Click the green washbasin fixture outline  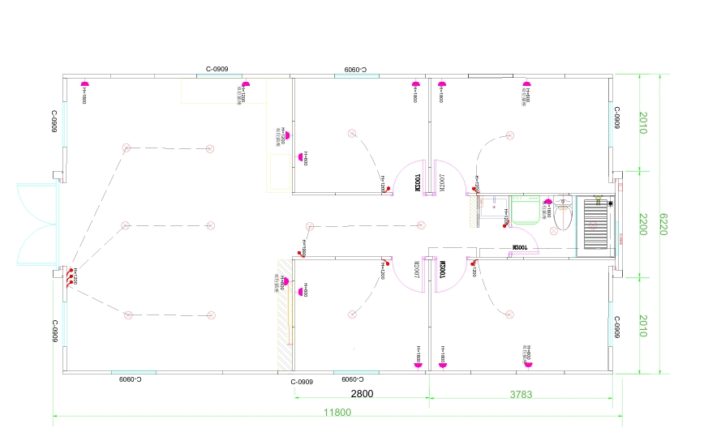click(526, 210)
